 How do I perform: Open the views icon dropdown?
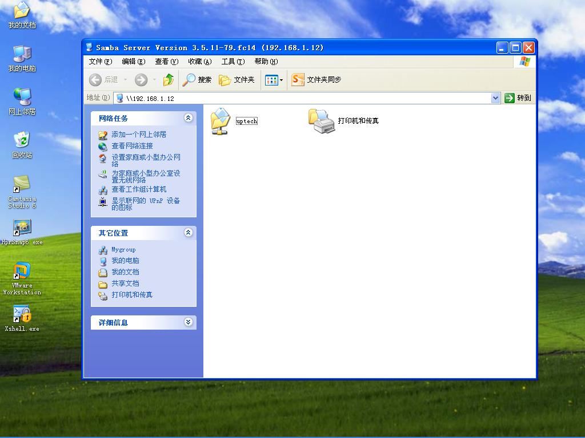pos(274,80)
